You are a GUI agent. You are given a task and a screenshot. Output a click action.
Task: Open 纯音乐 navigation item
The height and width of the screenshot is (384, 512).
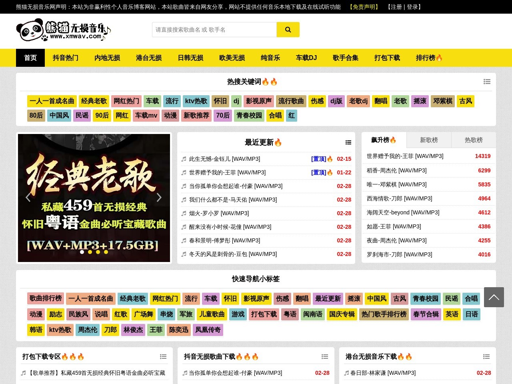click(270, 58)
